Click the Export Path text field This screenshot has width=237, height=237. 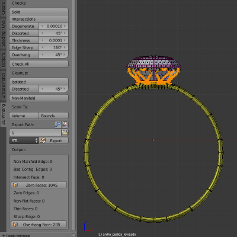pos(35,132)
